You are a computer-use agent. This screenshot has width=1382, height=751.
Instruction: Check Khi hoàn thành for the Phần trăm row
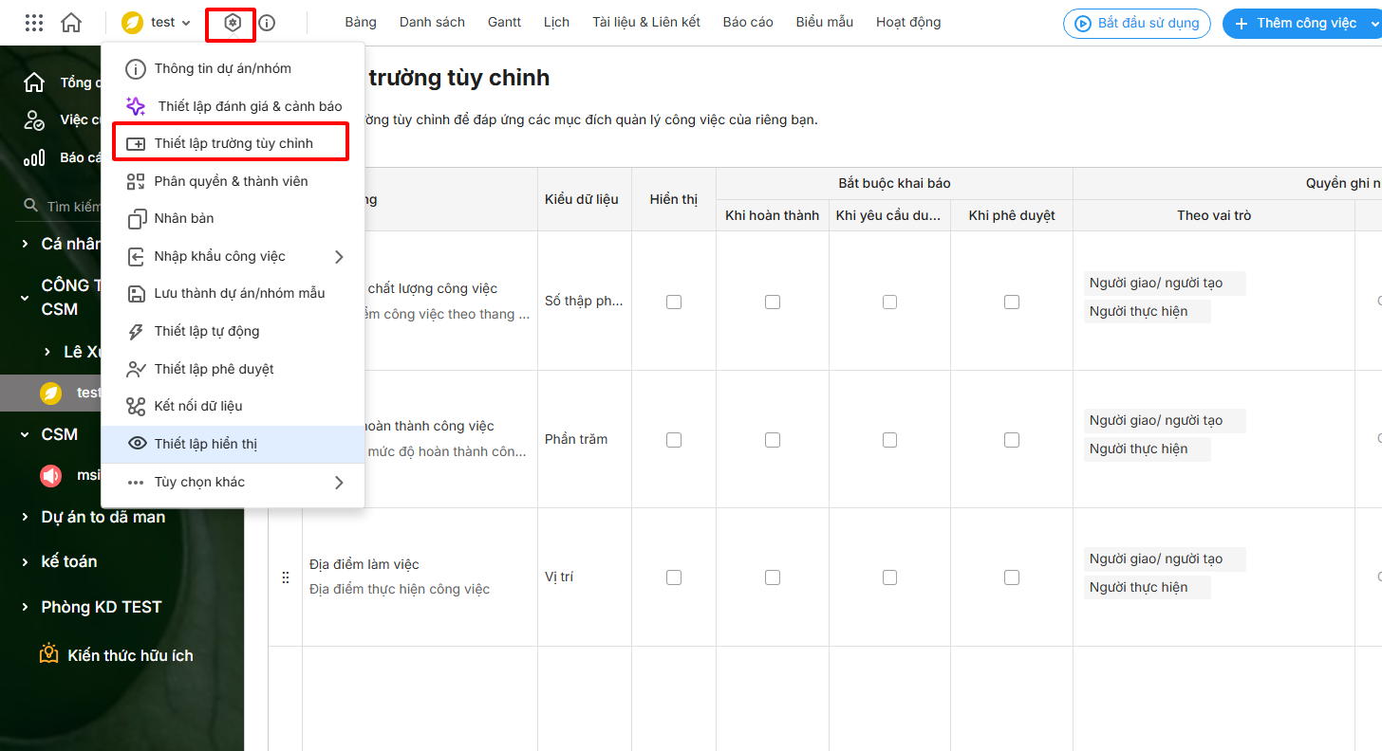(x=773, y=440)
